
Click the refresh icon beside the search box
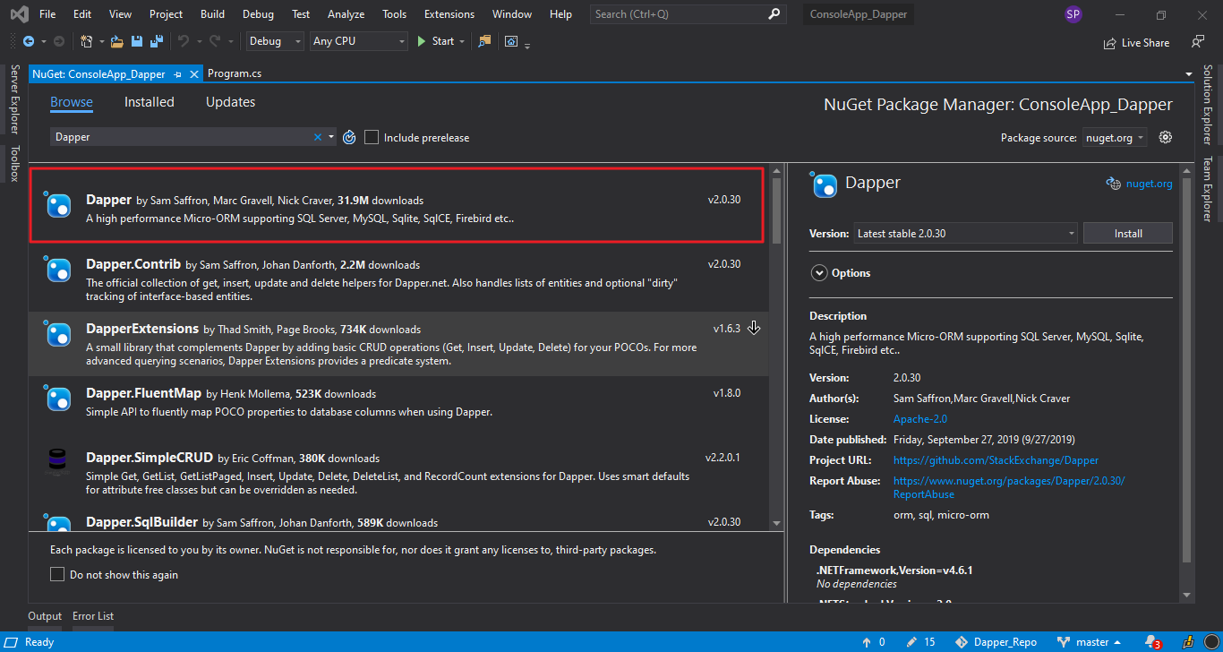click(349, 137)
